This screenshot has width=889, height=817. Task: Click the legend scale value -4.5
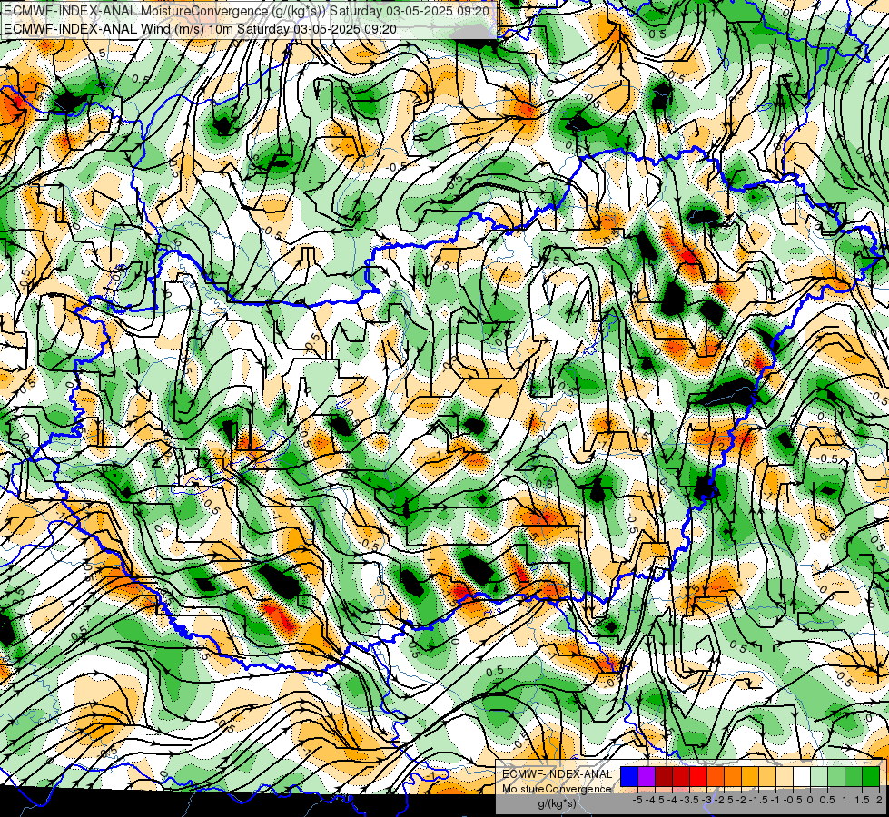(655, 800)
